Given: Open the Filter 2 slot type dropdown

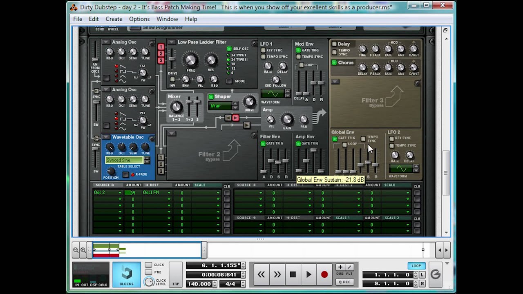Looking at the screenshot, I should pyautogui.click(x=172, y=134).
